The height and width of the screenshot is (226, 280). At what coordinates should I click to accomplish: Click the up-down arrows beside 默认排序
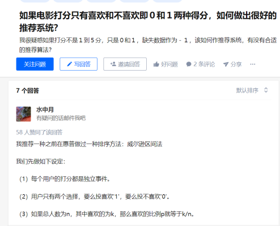[266, 90]
